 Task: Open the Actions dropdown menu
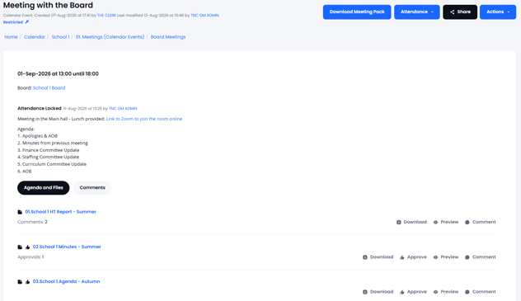[x=498, y=12]
